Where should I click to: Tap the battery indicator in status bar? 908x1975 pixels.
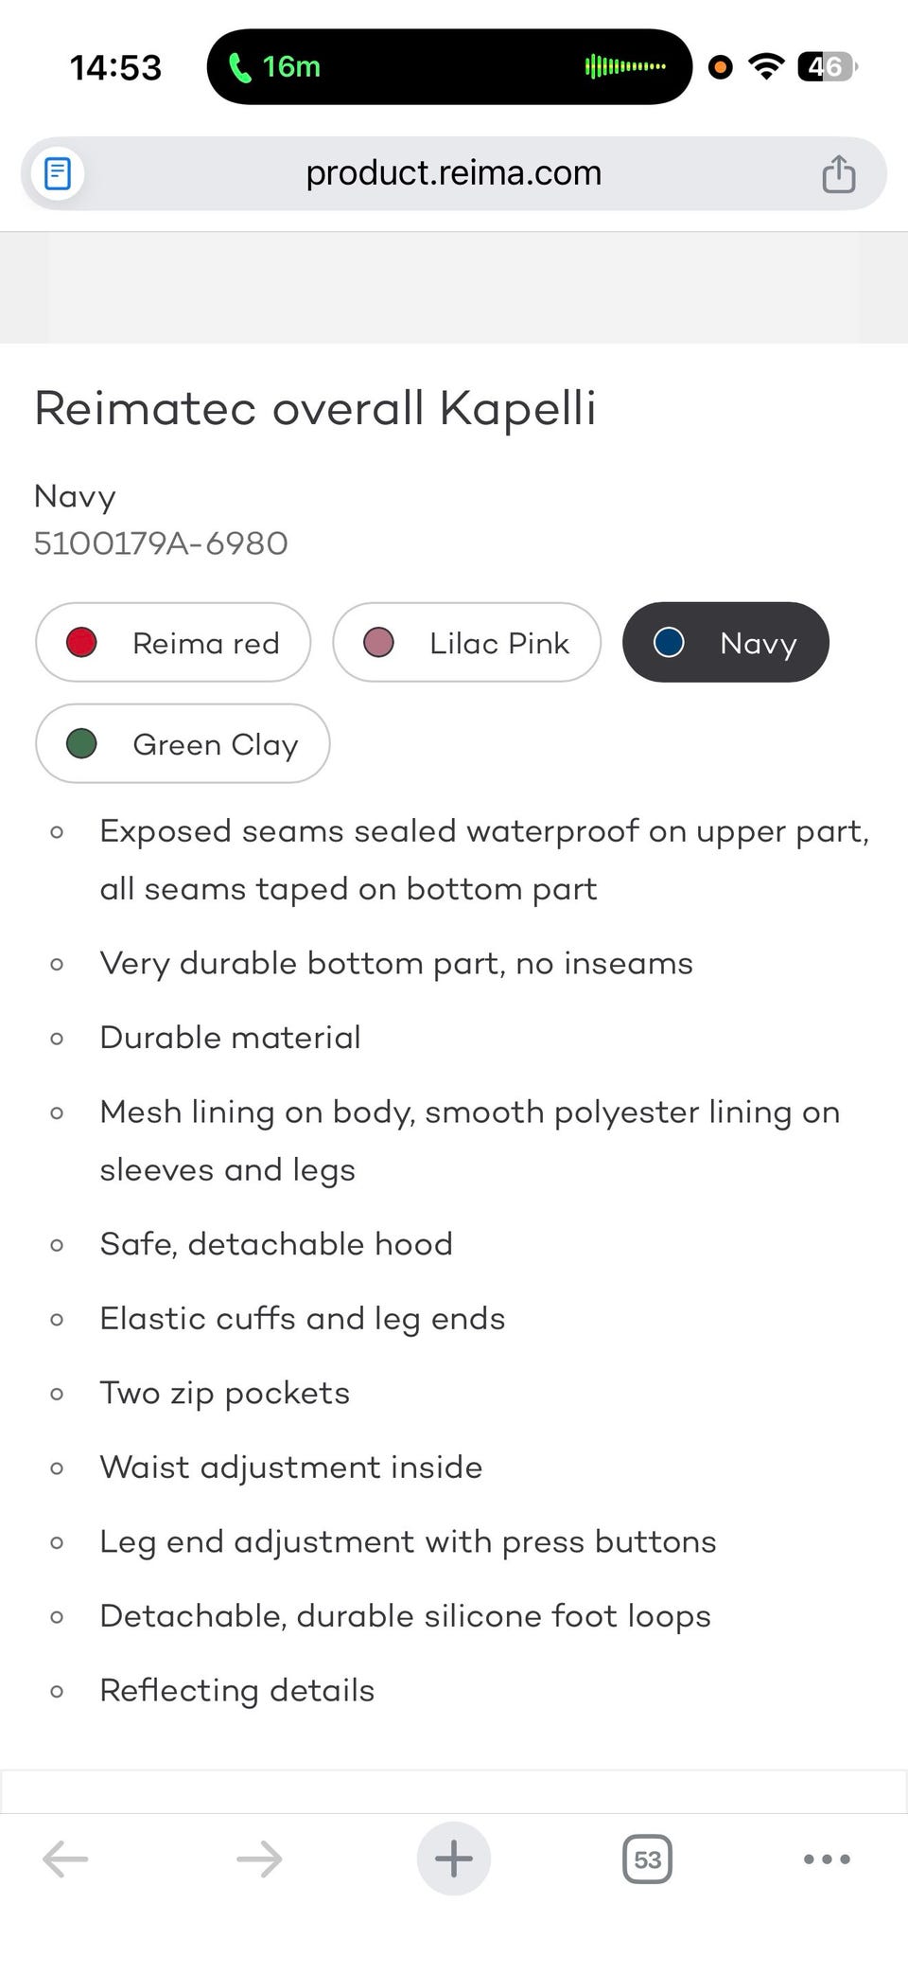tap(827, 67)
